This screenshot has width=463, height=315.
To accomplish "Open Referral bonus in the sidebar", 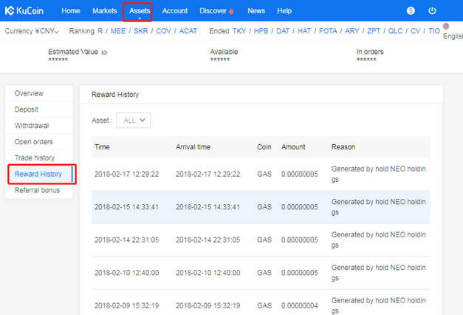I will tap(39, 190).
